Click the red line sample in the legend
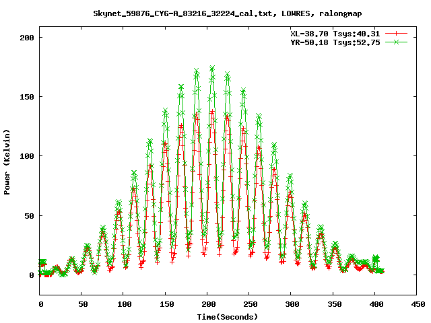431x323 pixels. pos(396,34)
